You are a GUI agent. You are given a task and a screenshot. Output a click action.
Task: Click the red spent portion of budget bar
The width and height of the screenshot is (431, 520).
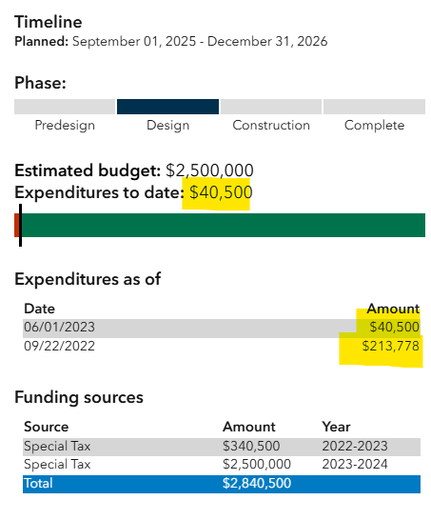tap(16, 225)
